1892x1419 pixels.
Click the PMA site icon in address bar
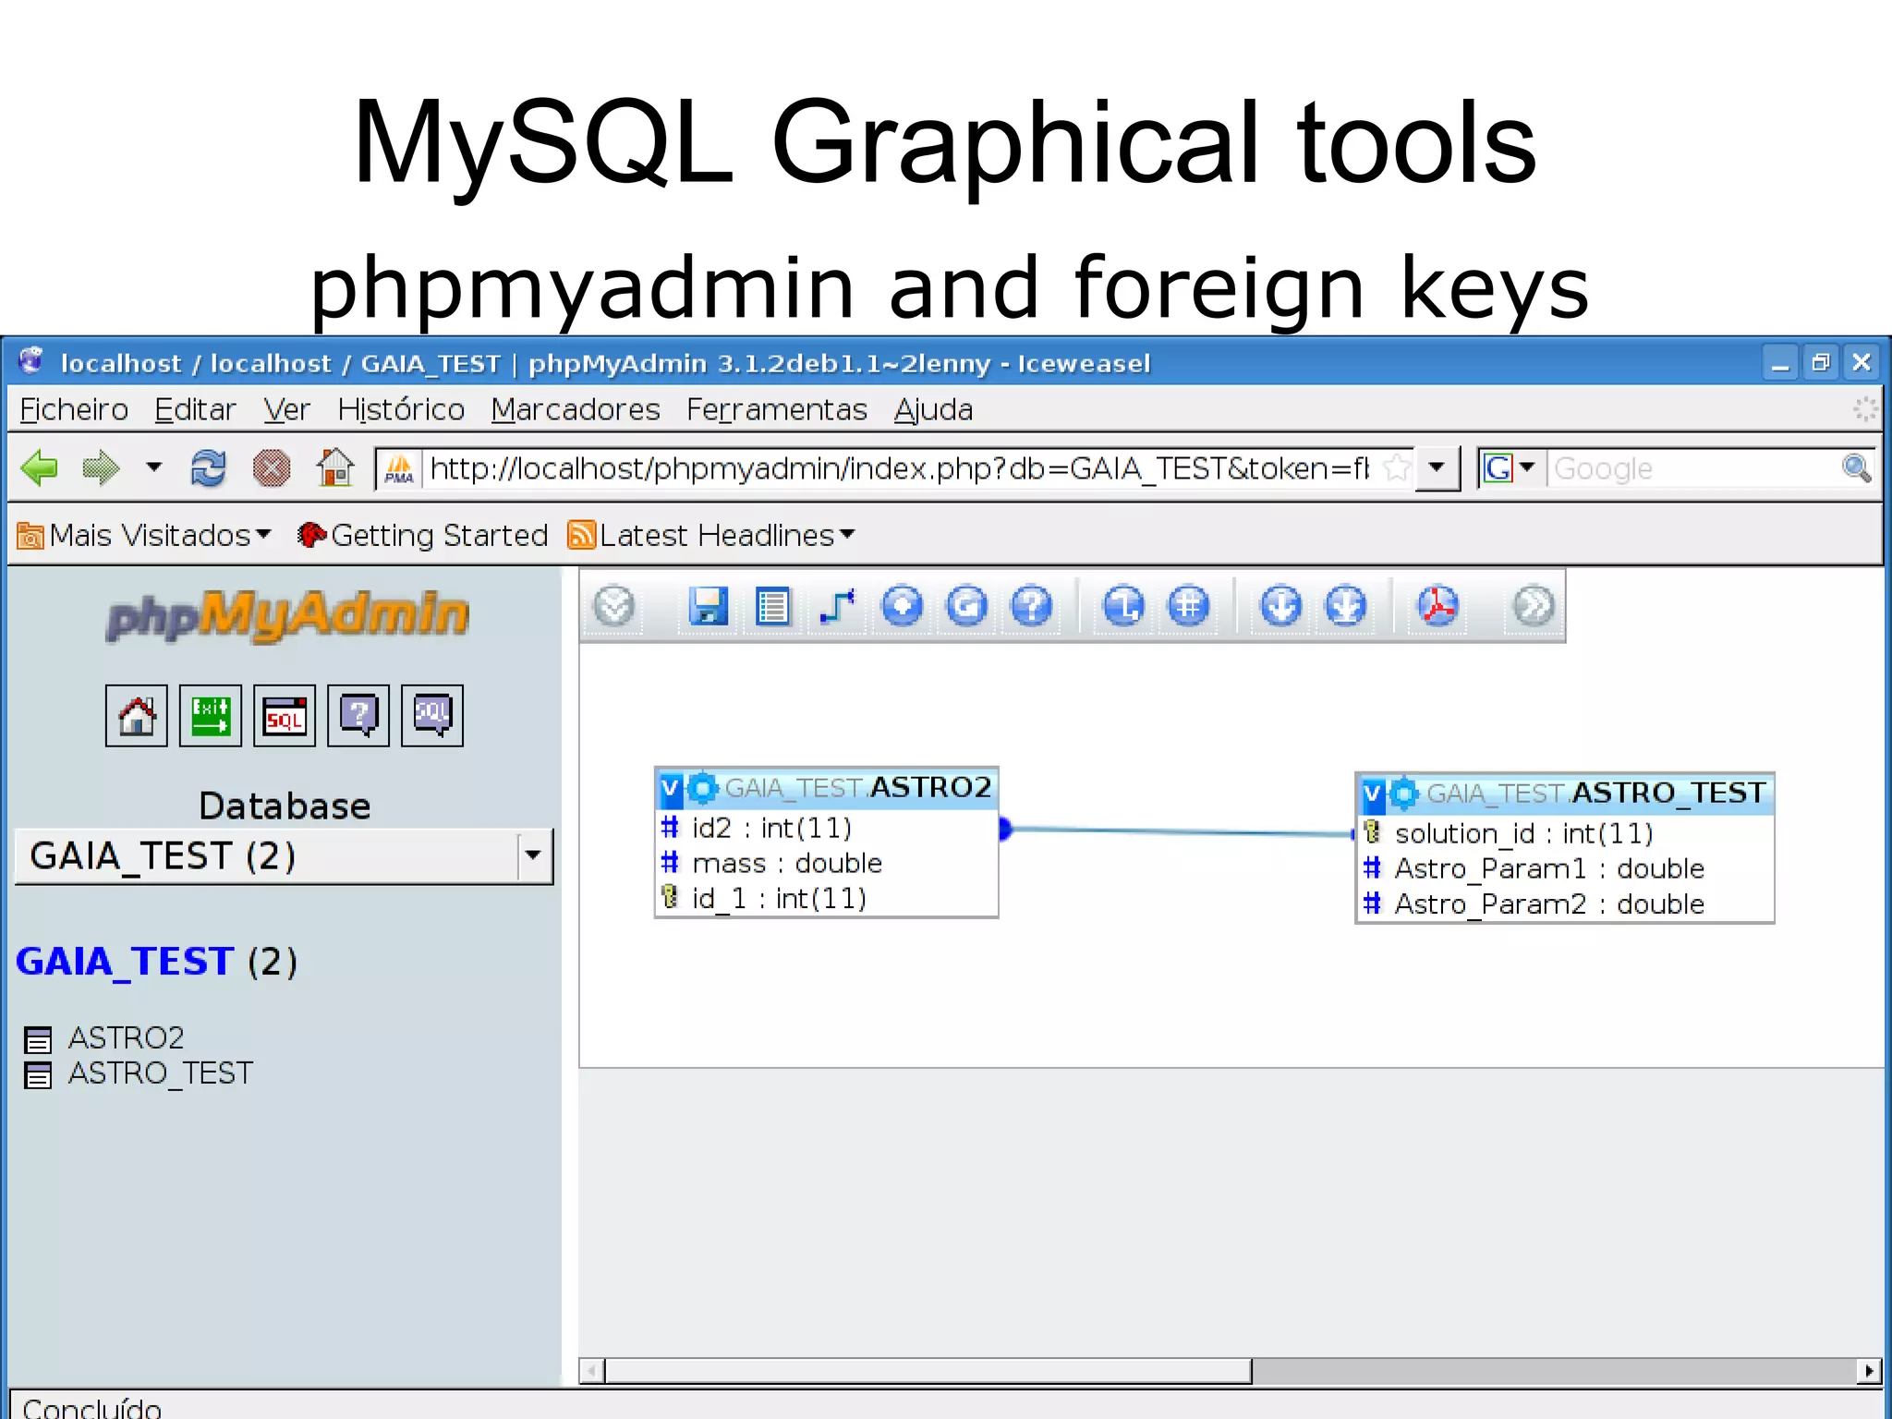[399, 469]
